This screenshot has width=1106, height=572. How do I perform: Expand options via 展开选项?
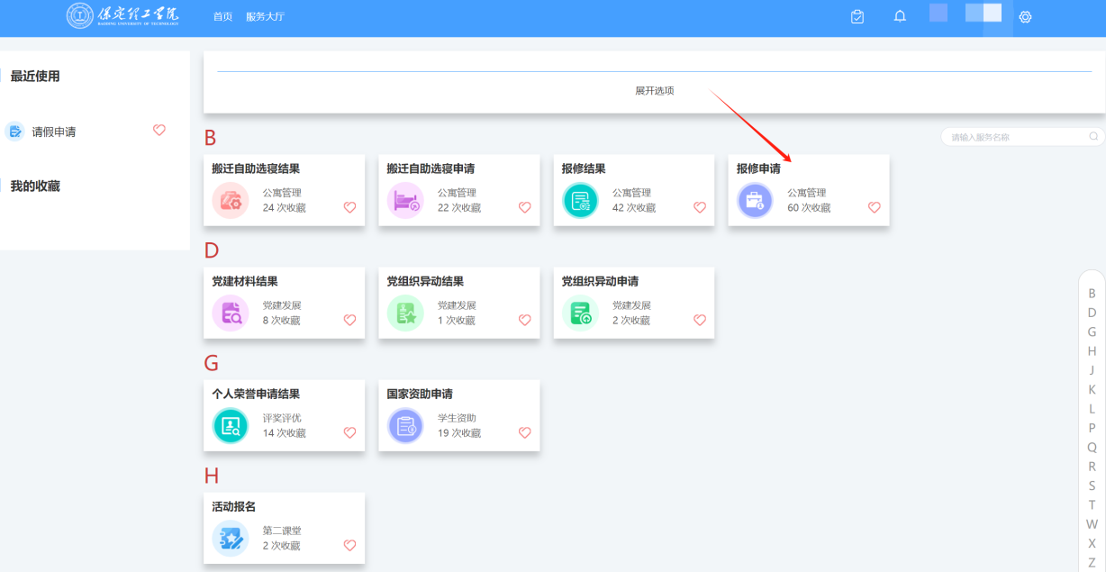[x=656, y=90]
